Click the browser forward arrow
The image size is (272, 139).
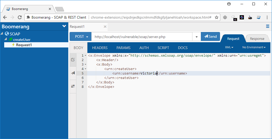(12, 17)
